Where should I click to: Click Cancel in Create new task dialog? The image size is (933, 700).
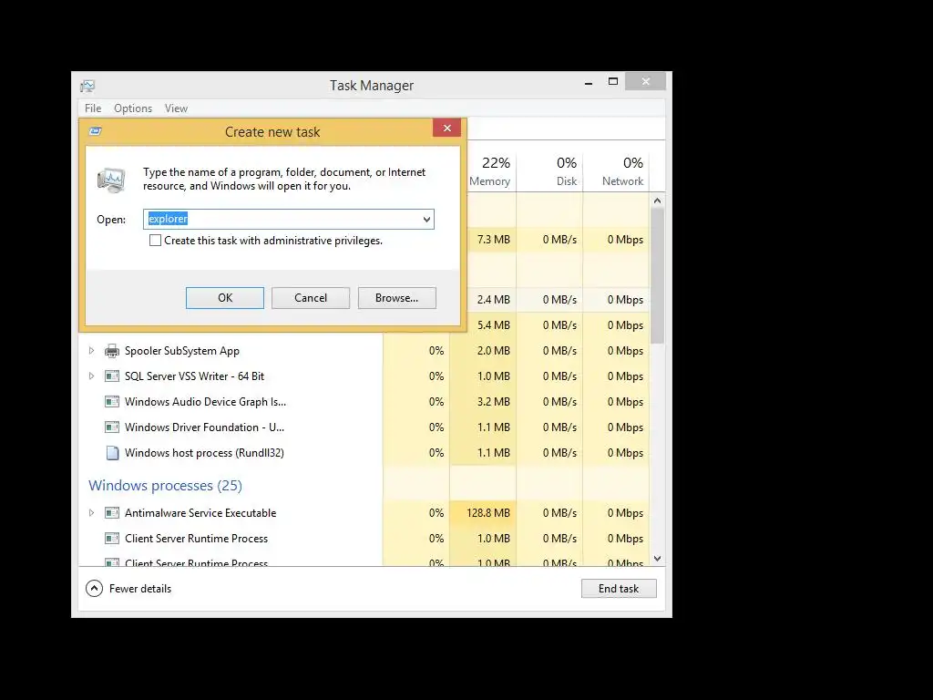pos(311,298)
